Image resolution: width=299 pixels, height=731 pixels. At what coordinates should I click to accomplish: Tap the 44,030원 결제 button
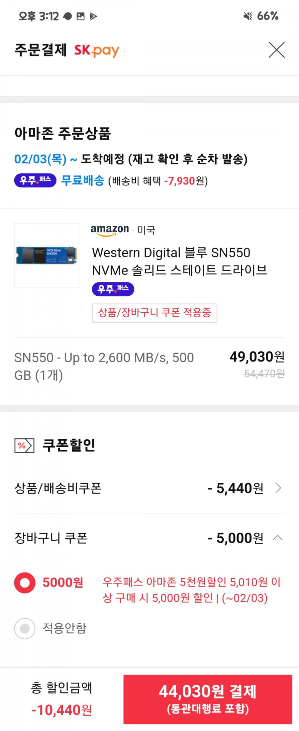[208, 699]
